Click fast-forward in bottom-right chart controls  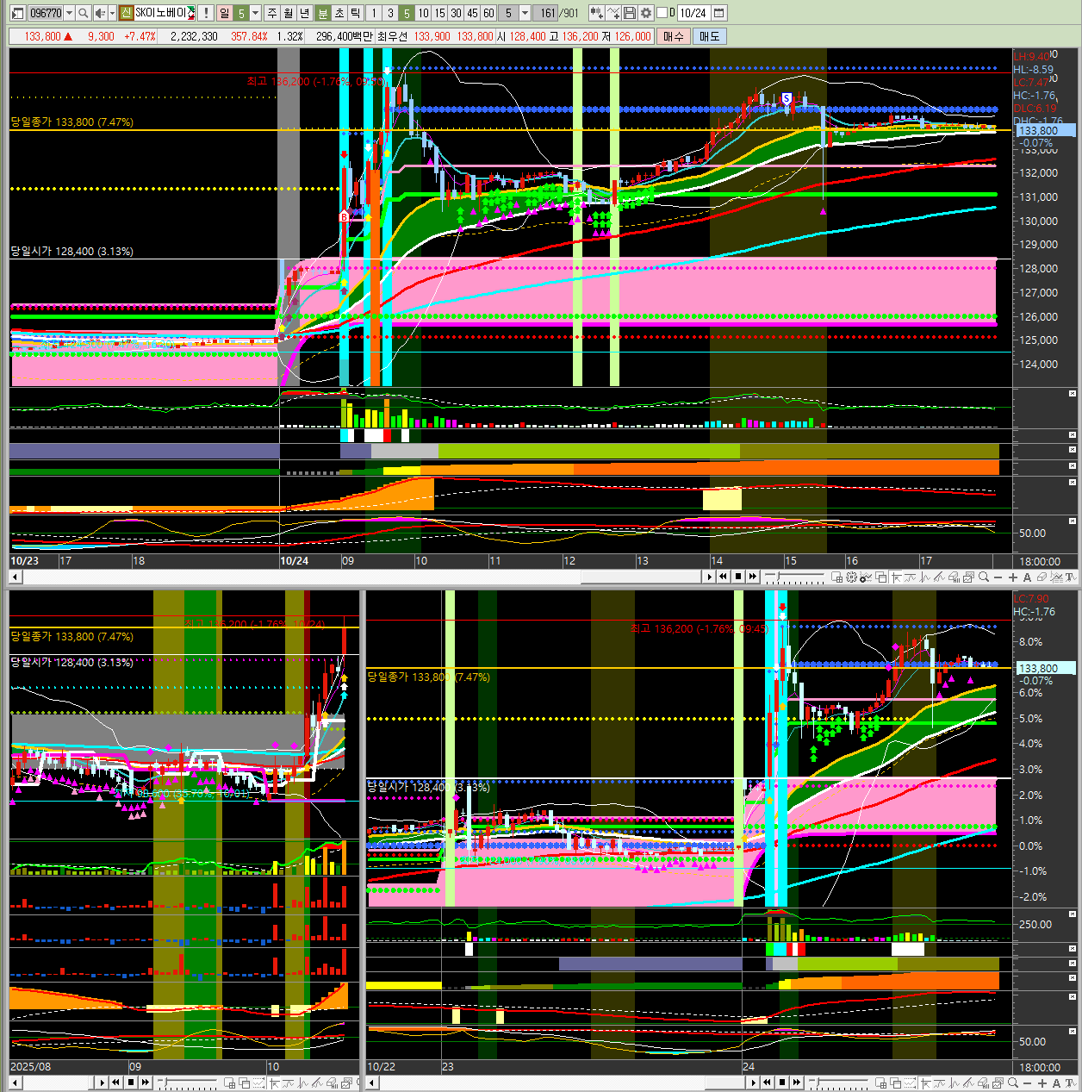click(x=797, y=1083)
